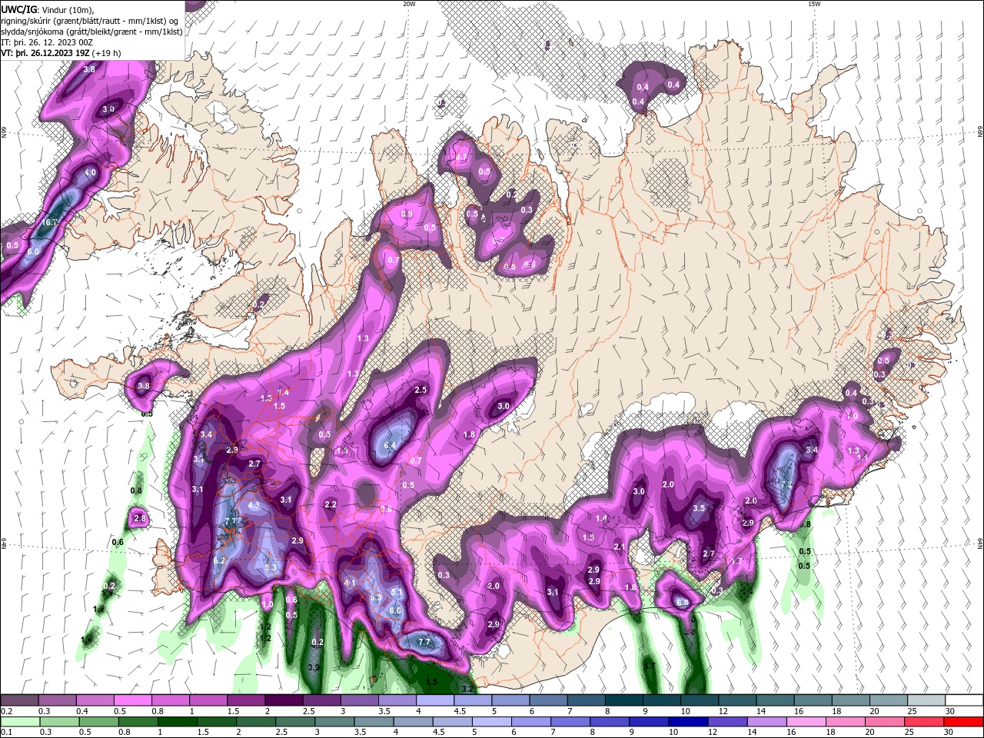Click the 'UWC/IG: Vindur (10m),' title line
The width and height of the screenshot is (984, 738).
tap(48, 9)
